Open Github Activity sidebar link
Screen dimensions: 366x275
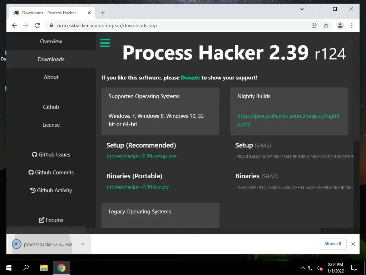coord(51,190)
